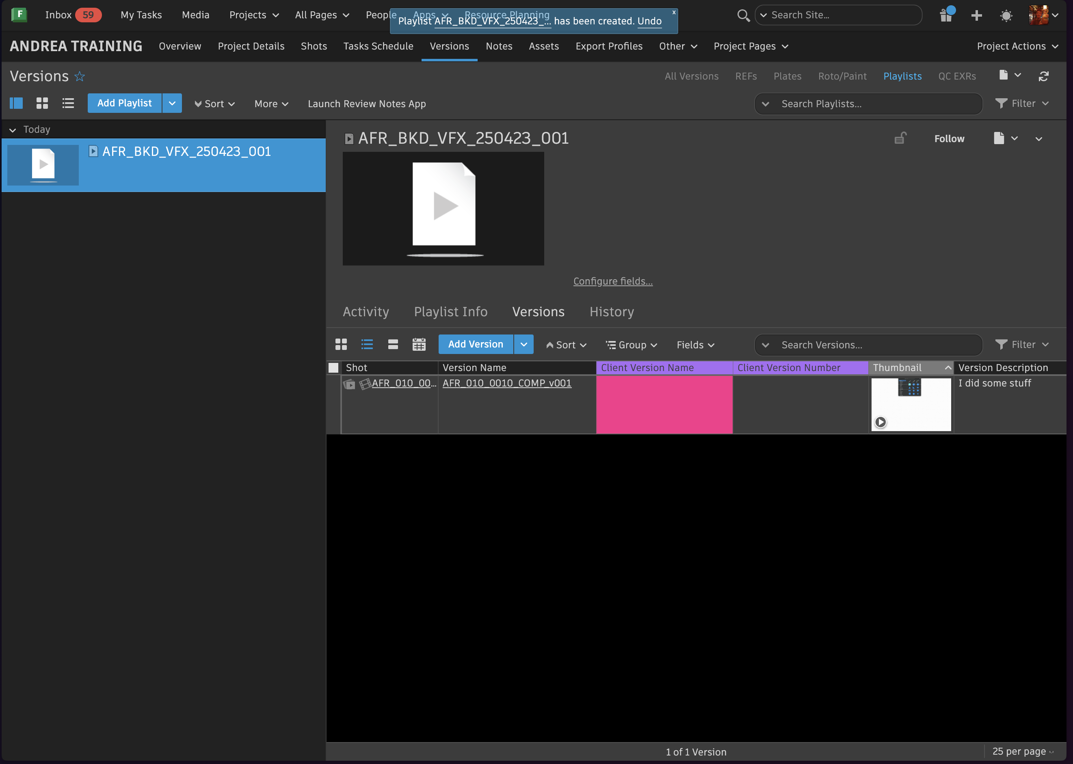Switch playlists to list view

pyautogui.click(x=68, y=104)
